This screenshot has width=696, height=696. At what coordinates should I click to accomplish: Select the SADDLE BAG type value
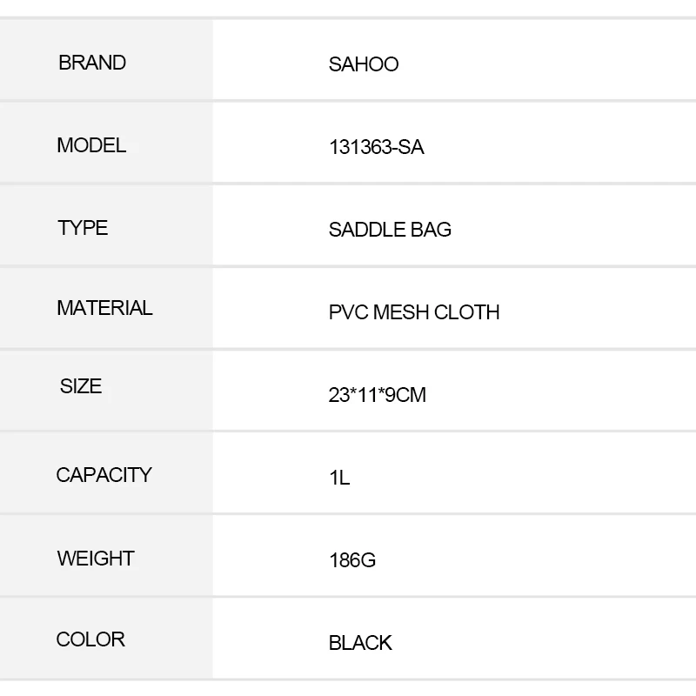(x=390, y=230)
